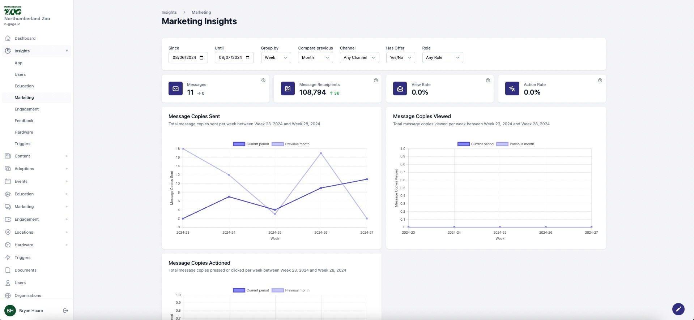
Task: Click the Insights breadcrumb link
Action: (169, 12)
